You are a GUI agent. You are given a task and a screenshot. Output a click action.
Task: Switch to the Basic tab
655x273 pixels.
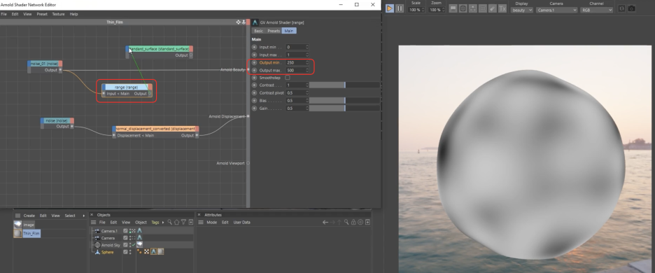pyautogui.click(x=259, y=31)
